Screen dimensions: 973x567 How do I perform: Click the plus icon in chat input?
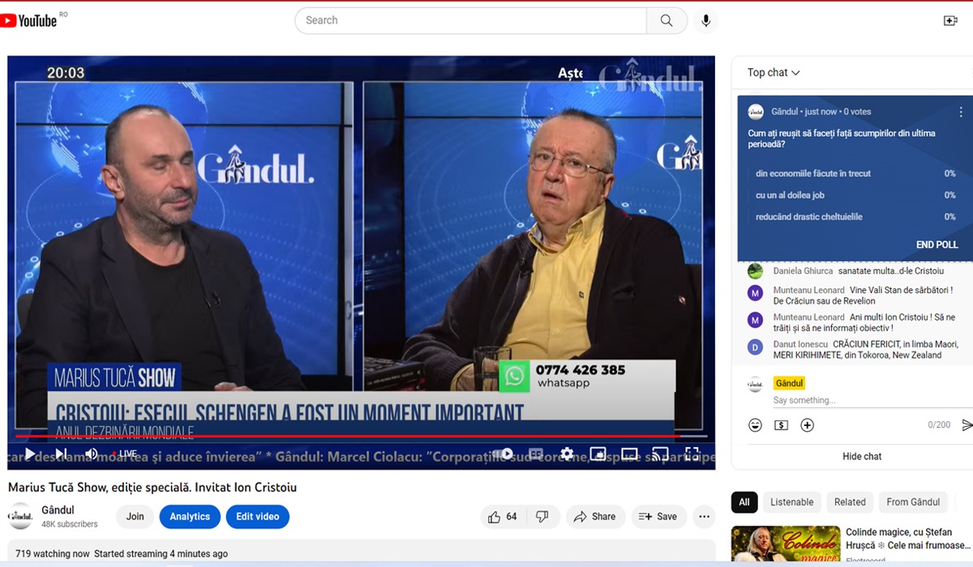pos(807,425)
